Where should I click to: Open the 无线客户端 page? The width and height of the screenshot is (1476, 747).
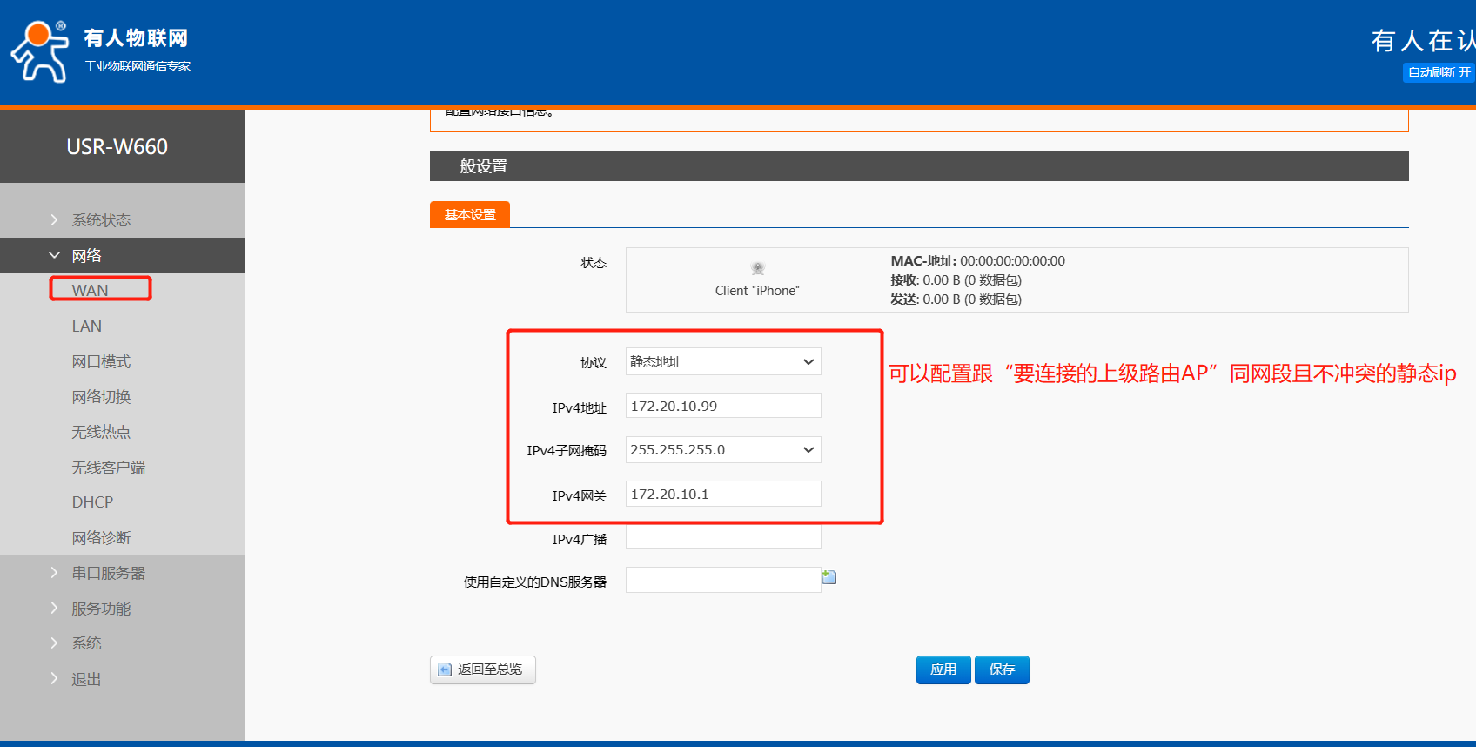(108, 468)
